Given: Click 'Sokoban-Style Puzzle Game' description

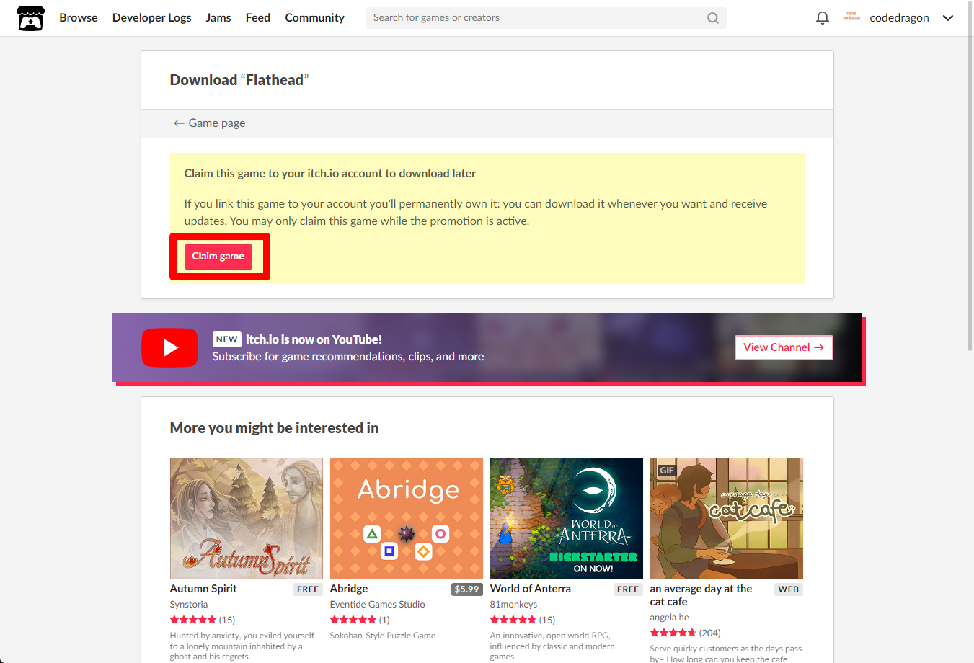Looking at the screenshot, I should 383,636.
